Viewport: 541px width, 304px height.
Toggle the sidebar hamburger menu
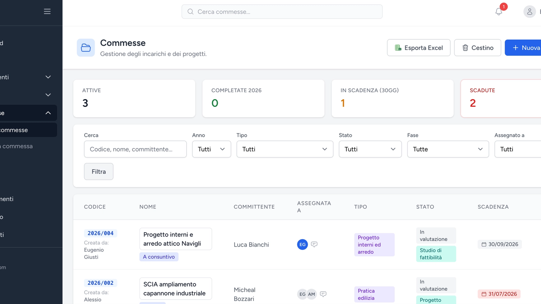coord(47,12)
